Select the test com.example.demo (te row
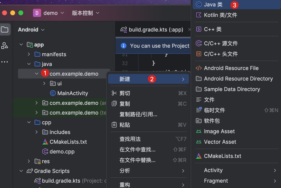 coord(60,113)
